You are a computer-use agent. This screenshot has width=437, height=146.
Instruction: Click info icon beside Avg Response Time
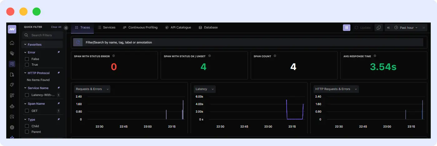tap(375, 56)
